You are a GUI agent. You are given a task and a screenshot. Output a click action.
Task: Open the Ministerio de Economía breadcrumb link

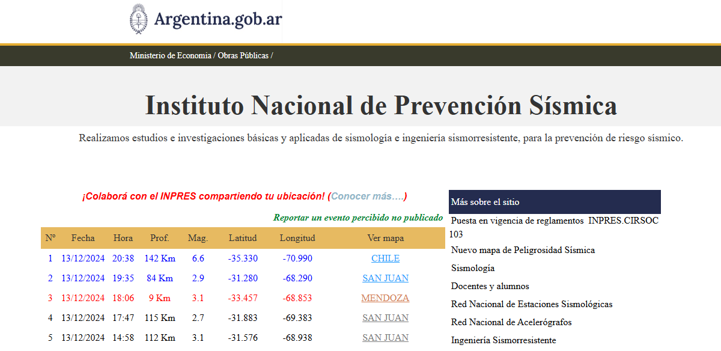(170, 55)
